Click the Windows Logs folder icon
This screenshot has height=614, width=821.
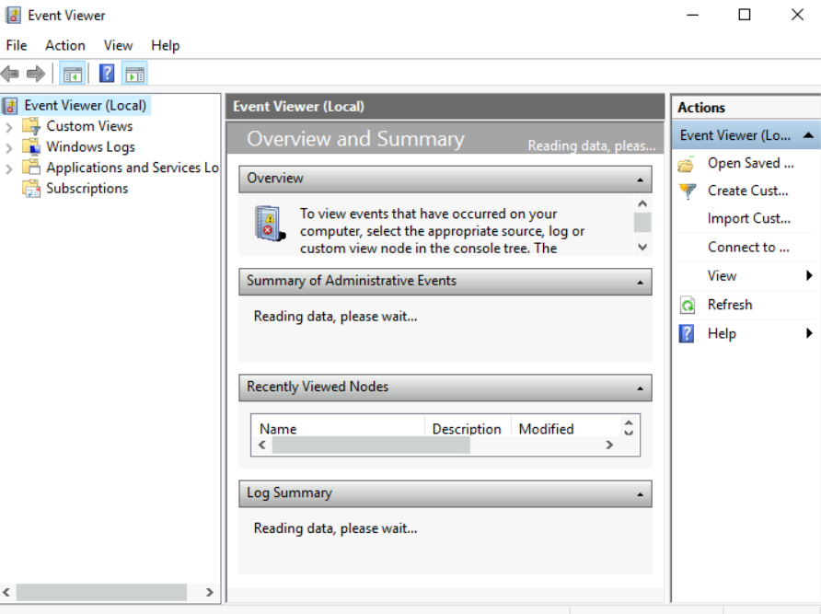(x=31, y=146)
